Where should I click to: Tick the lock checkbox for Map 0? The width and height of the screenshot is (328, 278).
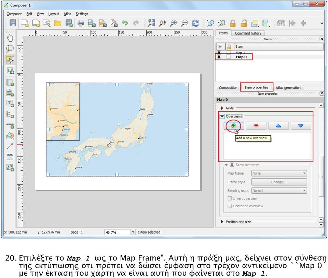[x=229, y=57]
